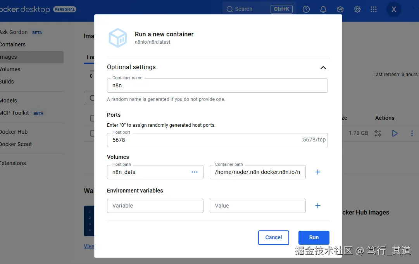Cancel the new container dialog

click(x=274, y=237)
